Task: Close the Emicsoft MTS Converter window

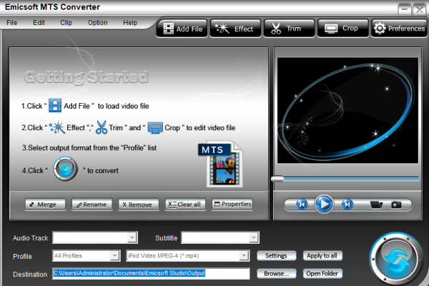Action: 419,9
